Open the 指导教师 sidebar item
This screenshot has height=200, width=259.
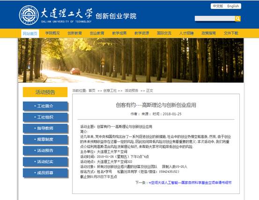[x=45, y=129]
